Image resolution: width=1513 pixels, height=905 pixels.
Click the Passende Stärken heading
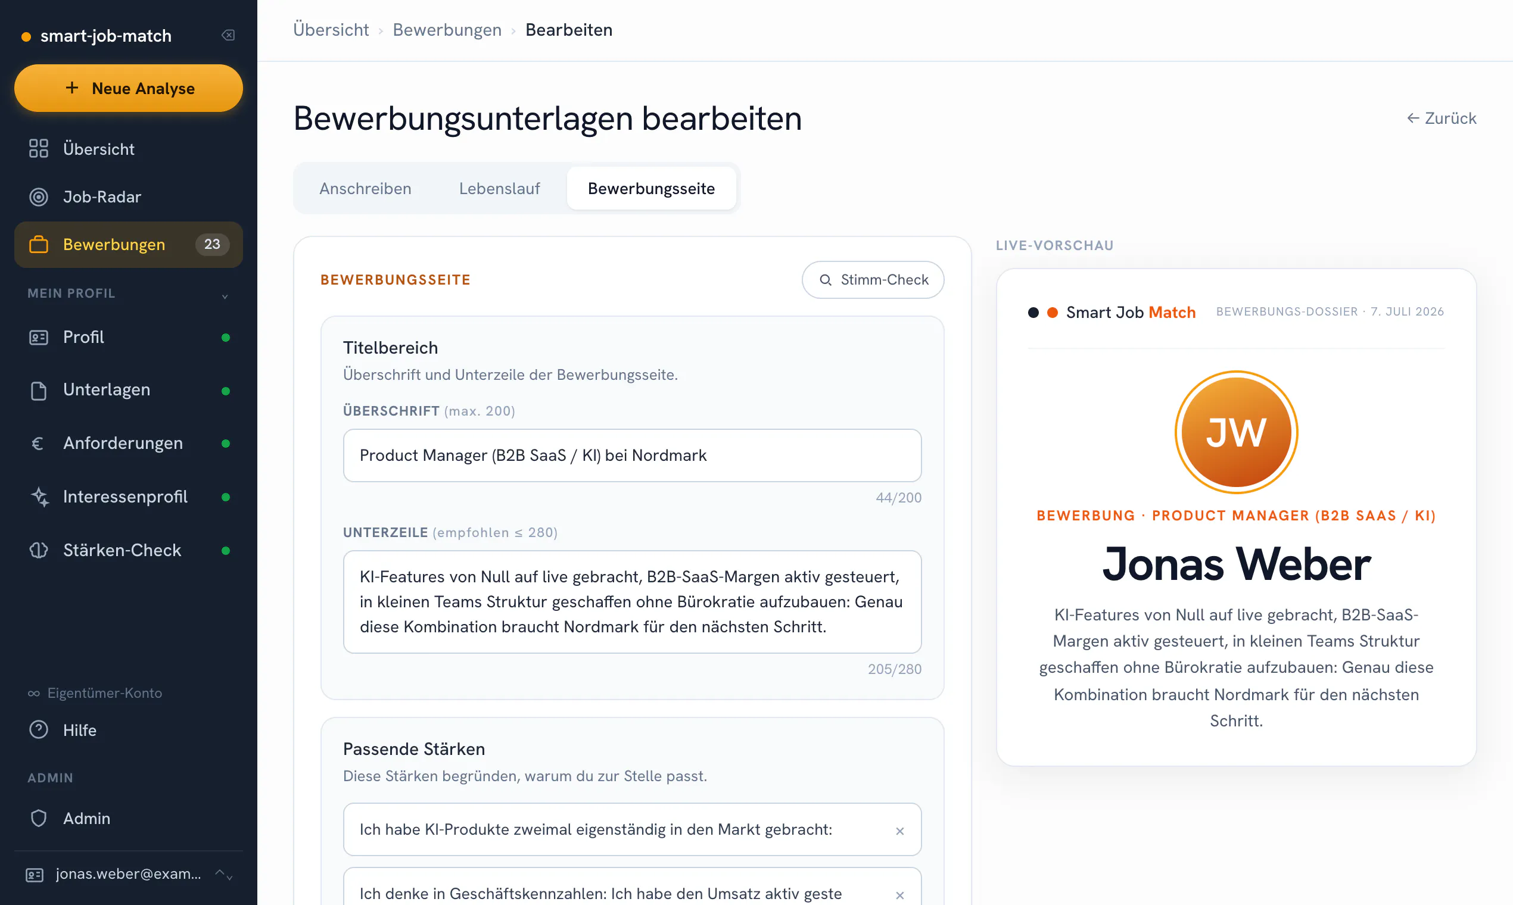(x=414, y=749)
